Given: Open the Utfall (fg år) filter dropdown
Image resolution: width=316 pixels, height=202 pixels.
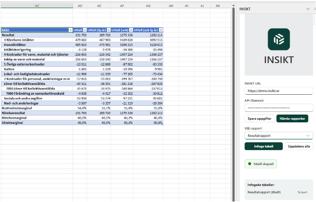Looking at the screenshot, I should click(108, 30).
